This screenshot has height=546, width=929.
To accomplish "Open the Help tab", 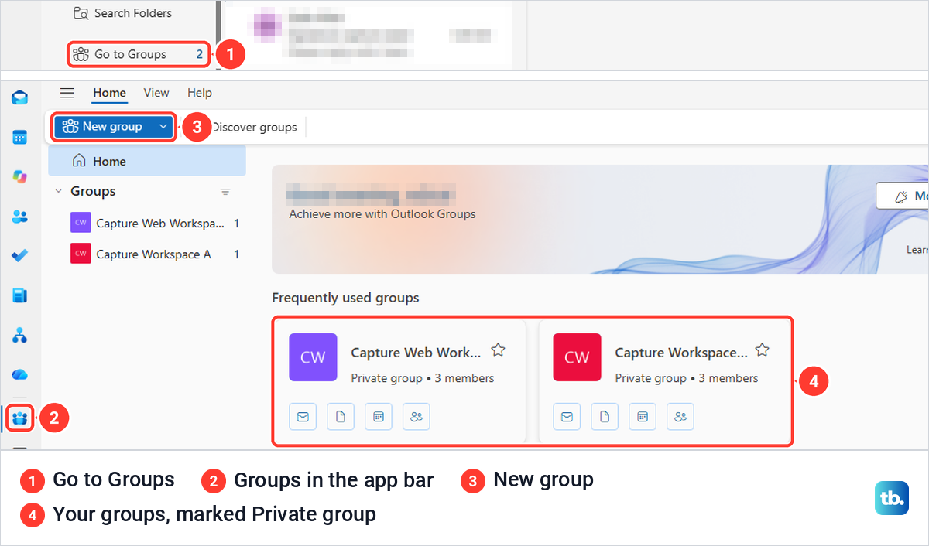I will (200, 93).
